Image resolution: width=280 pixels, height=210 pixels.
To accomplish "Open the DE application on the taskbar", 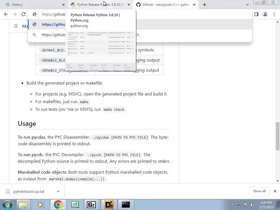I will [109, 205].
